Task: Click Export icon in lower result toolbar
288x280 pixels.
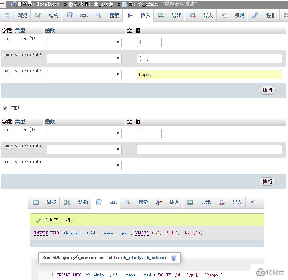Action: point(190,202)
